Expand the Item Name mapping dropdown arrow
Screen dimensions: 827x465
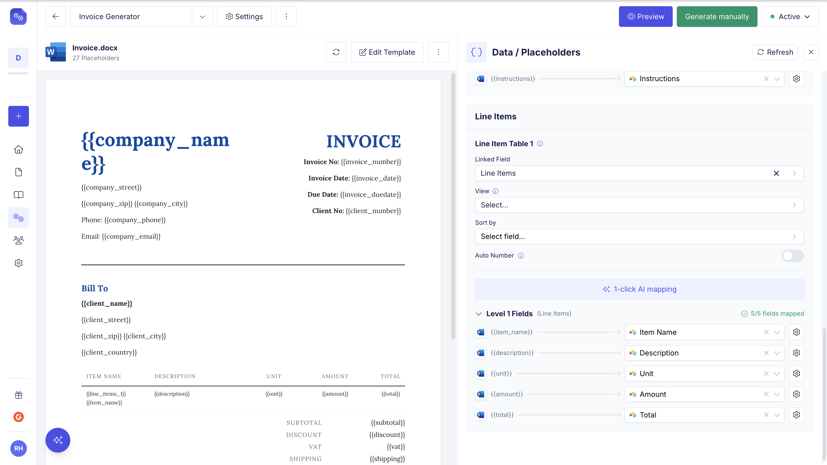coord(777,332)
